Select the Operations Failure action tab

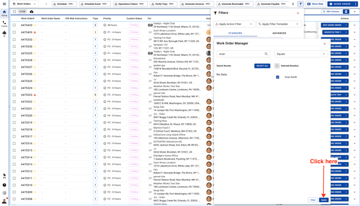click(131, 4)
